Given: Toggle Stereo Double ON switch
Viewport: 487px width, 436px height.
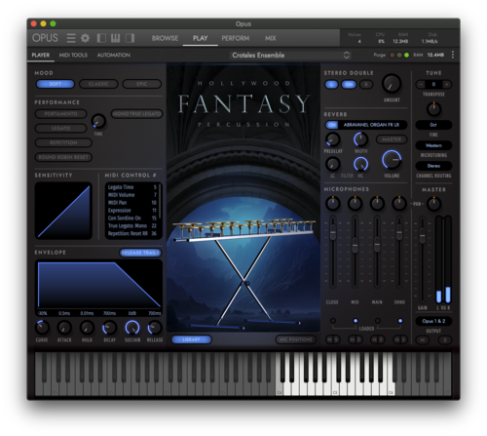Looking at the screenshot, I should point(349,85).
